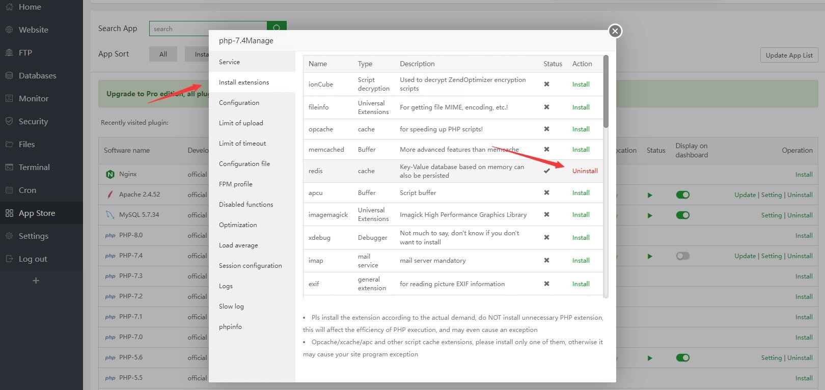Click the Apache 2.4.52 feather icon
The width and height of the screenshot is (825, 390).
tap(110, 194)
